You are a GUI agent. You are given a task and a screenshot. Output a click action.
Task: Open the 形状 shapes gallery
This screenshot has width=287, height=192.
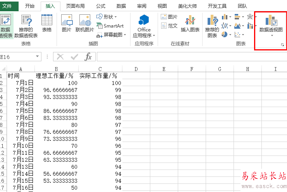click(x=107, y=17)
